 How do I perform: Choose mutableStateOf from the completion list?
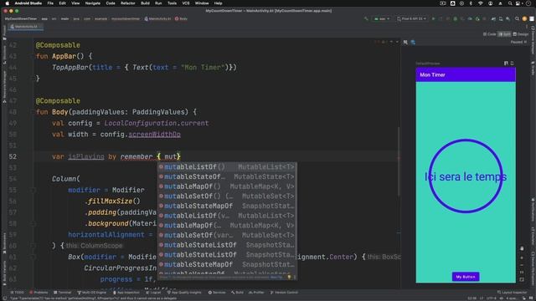point(227,176)
